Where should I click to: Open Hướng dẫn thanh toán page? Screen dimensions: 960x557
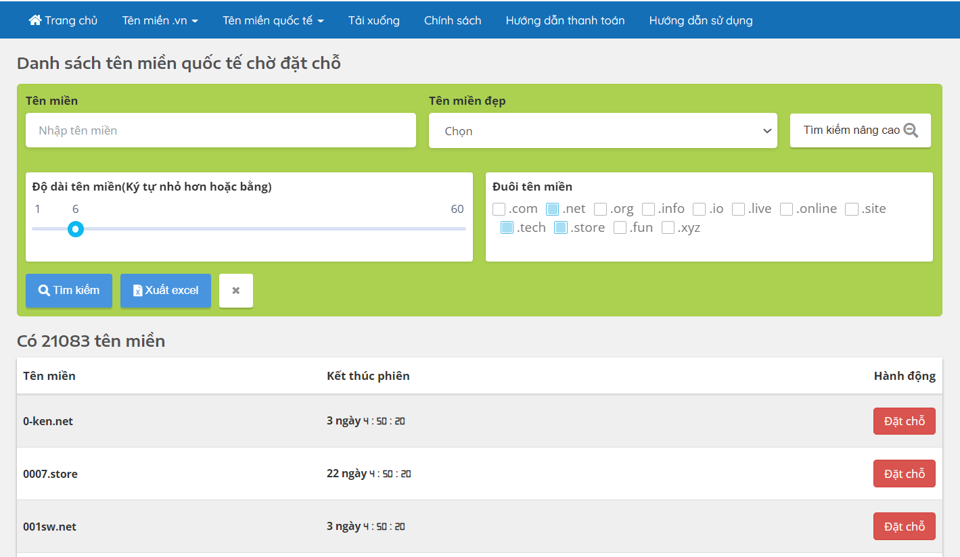[566, 20]
